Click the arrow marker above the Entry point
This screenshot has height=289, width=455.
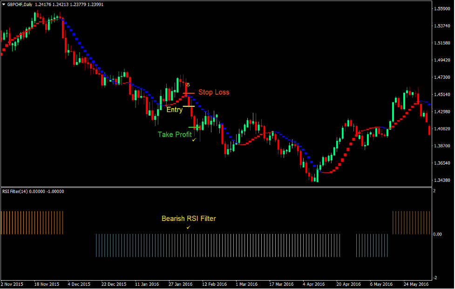pos(188,84)
